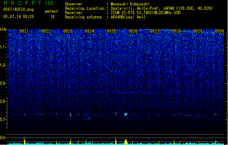Click the 0525 time marker
Screen dimensions: 228x145
coord(111,31)
